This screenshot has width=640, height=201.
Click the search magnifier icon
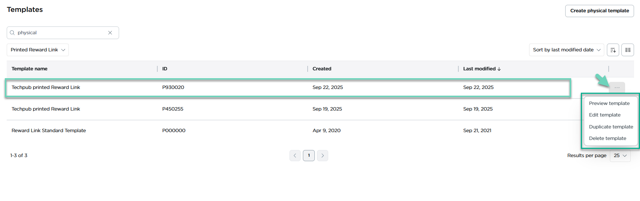point(12,33)
